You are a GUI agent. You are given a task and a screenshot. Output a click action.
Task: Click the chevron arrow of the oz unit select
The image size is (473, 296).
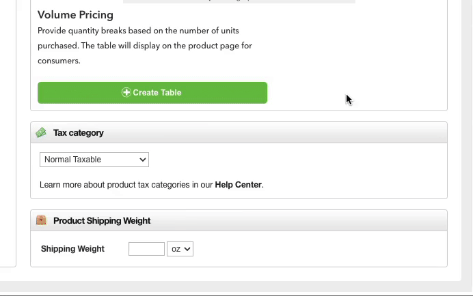187,250
